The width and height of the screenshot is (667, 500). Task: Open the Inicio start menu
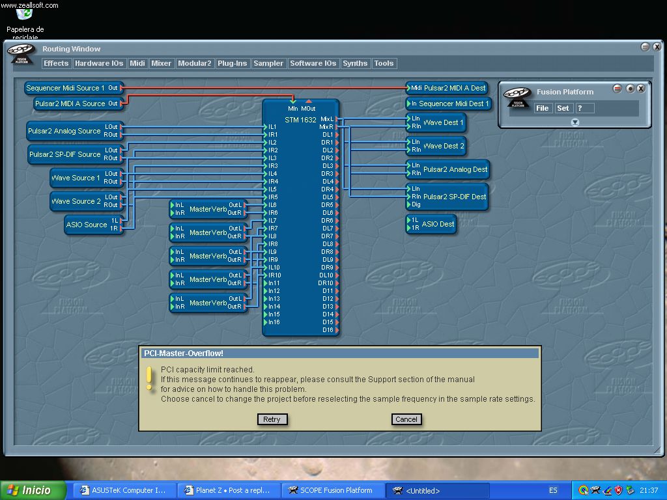click(x=33, y=490)
